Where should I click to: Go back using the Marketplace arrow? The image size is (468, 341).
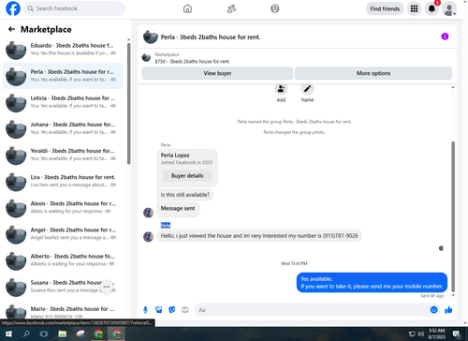point(11,29)
